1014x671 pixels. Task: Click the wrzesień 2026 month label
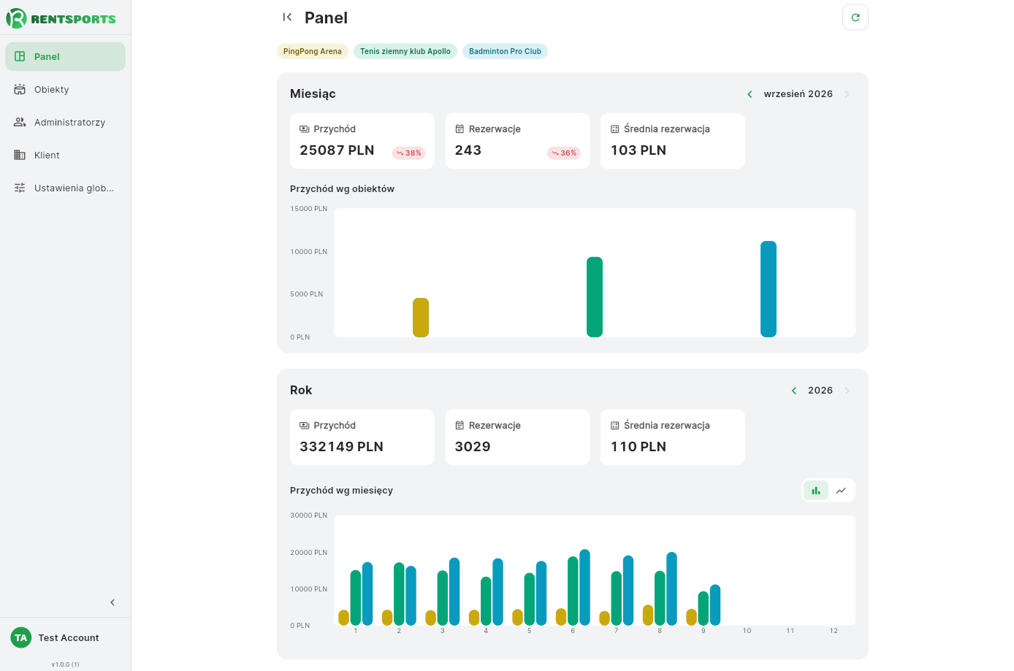point(798,94)
